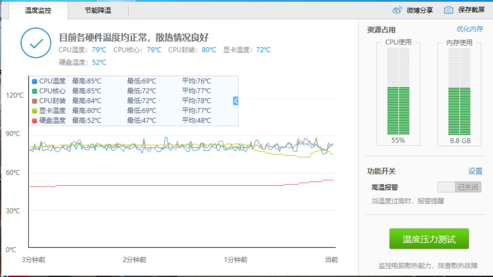Click the 显卡温度 72℃ value
The image size is (493, 277).
tap(263, 50)
